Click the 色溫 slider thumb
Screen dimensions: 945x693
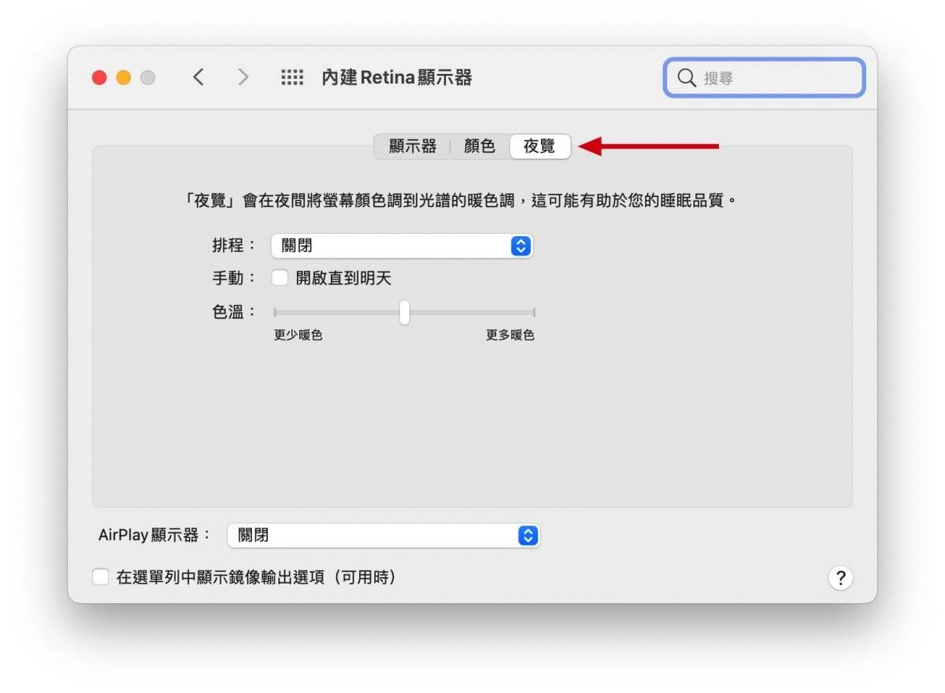click(404, 313)
